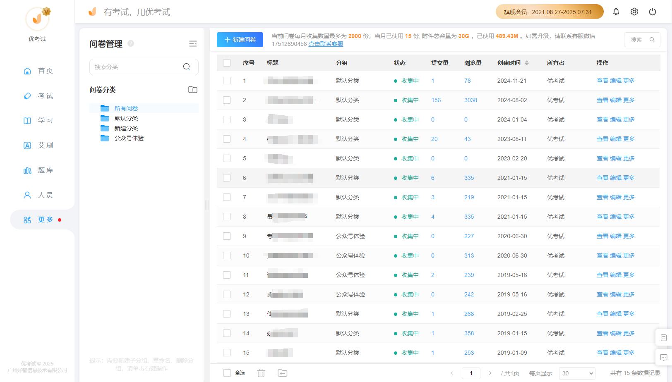
Task: Click the 优考试 logo avatar
Action: coord(38,19)
